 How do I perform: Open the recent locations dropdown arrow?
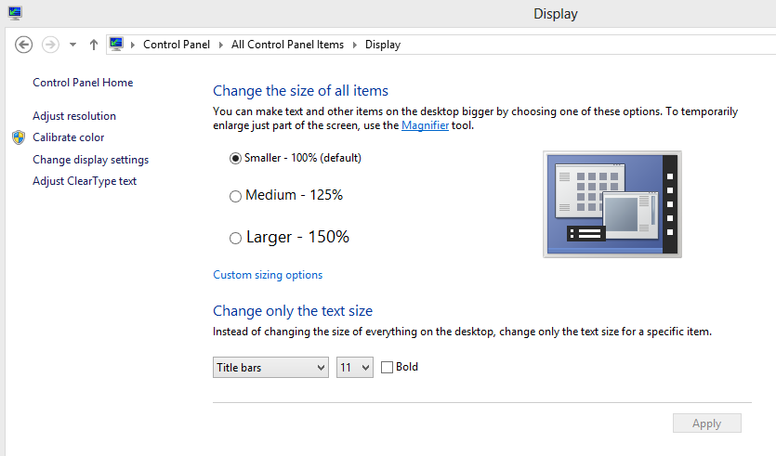pyautogui.click(x=72, y=45)
